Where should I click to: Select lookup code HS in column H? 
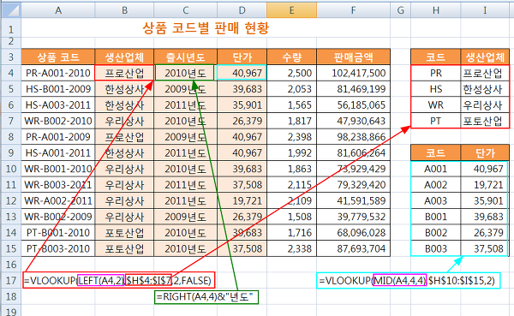click(436, 89)
